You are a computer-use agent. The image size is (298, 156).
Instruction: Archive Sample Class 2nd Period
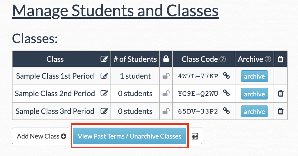[254, 94]
